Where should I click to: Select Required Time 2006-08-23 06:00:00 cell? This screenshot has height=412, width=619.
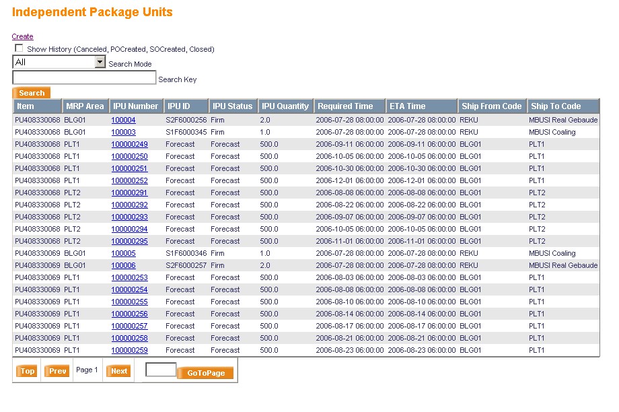(x=350, y=350)
